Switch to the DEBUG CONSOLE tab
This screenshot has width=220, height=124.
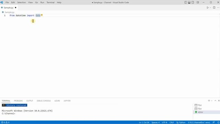click(x=44, y=101)
